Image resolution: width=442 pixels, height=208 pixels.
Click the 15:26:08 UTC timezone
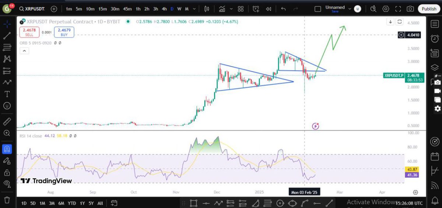409,203
